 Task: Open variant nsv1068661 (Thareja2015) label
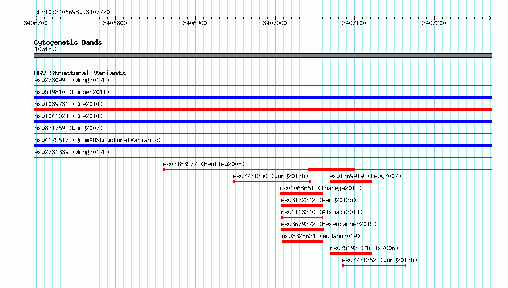(x=321, y=188)
